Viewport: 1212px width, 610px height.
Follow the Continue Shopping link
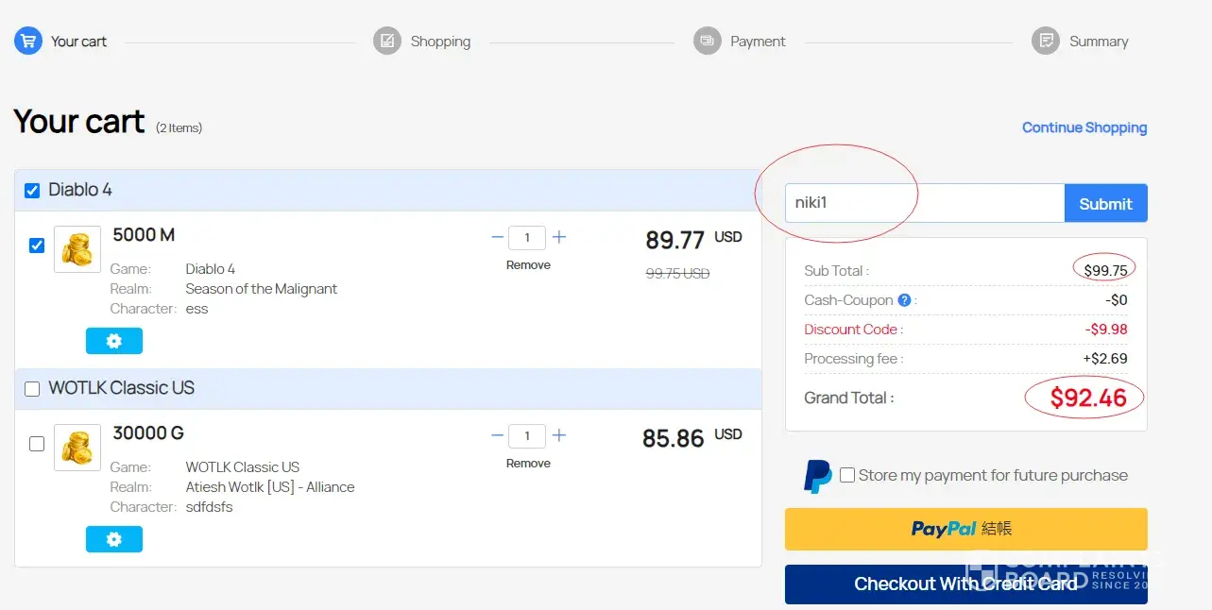(1084, 127)
